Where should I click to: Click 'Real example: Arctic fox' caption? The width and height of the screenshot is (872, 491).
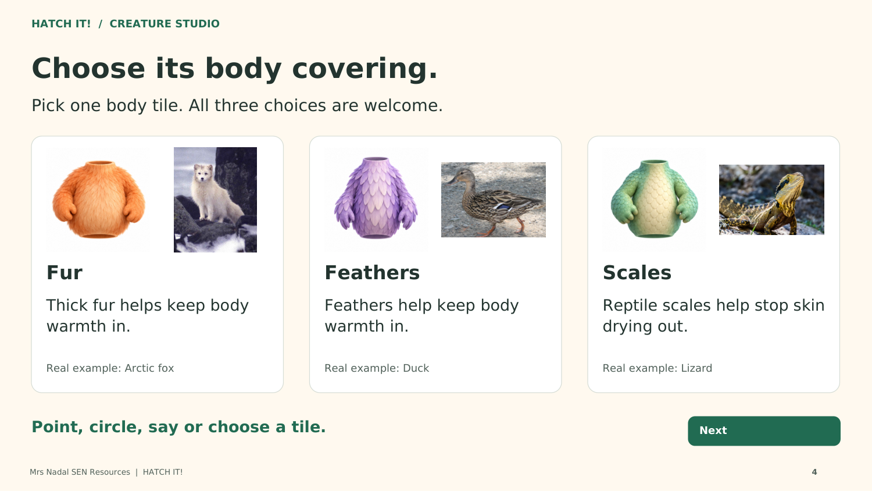tap(110, 368)
